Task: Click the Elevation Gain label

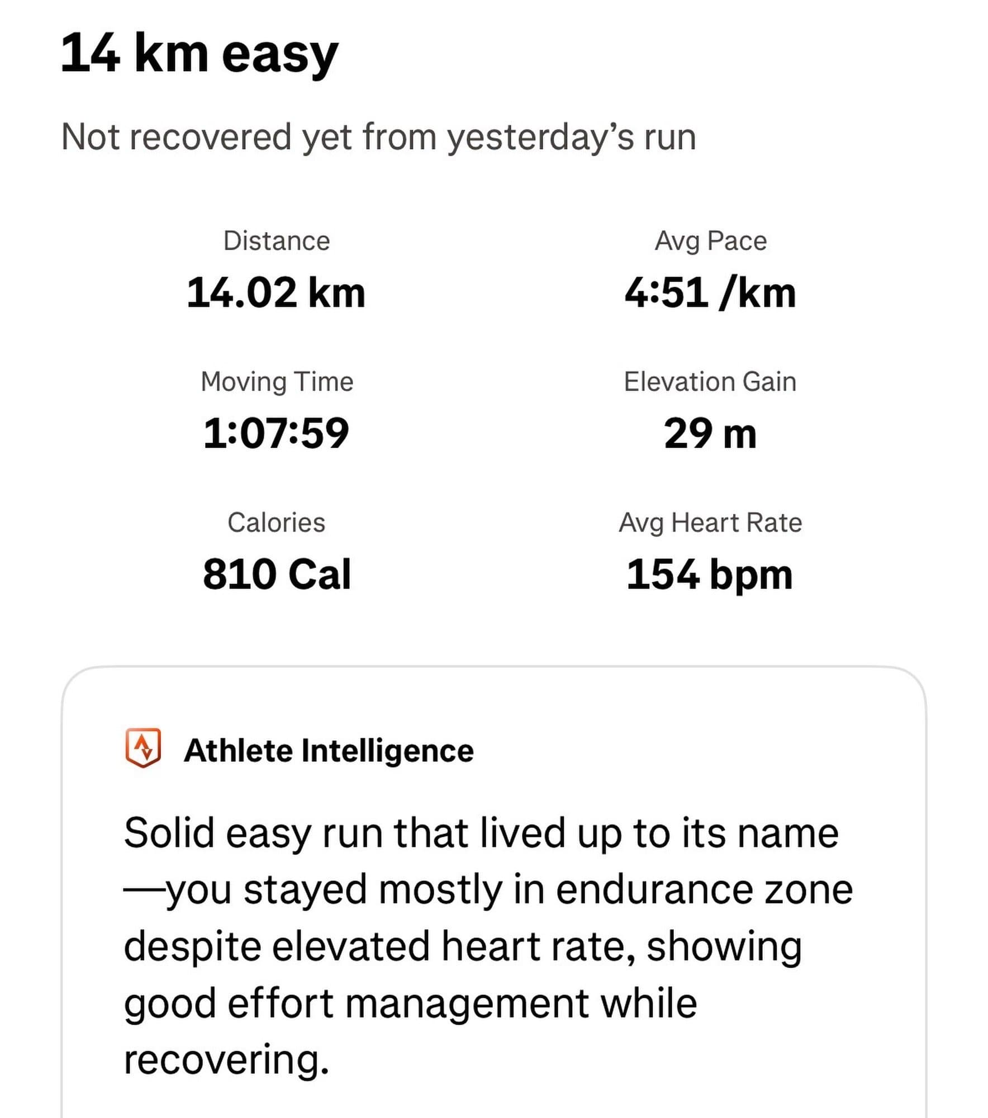Action: point(710,382)
